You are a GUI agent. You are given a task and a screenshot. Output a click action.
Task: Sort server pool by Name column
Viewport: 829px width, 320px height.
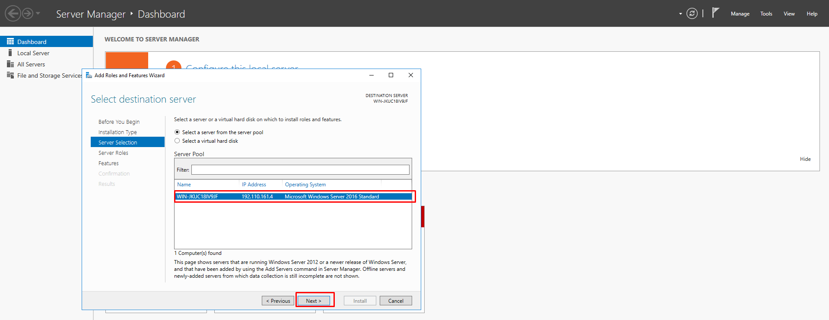coord(184,184)
